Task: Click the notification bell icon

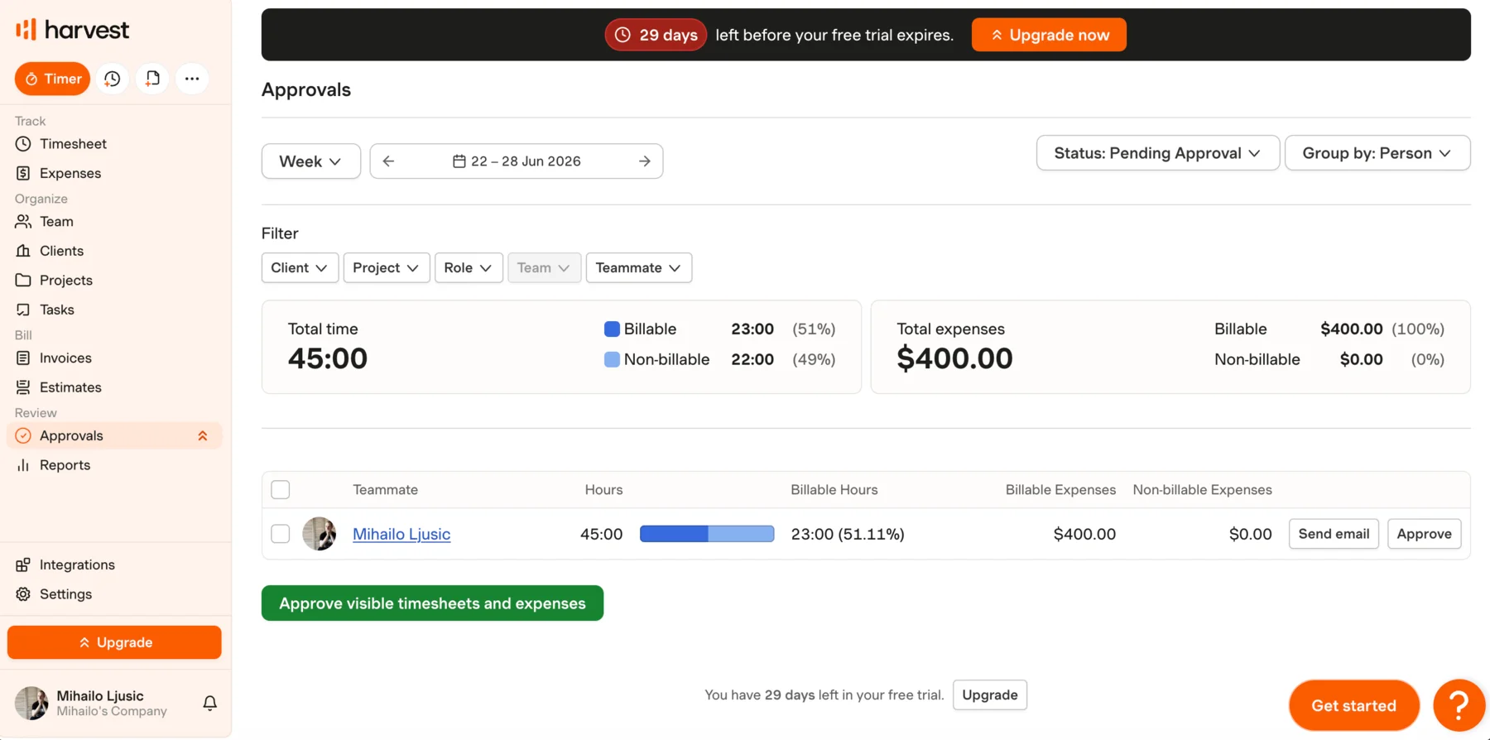Action: [210, 703]
